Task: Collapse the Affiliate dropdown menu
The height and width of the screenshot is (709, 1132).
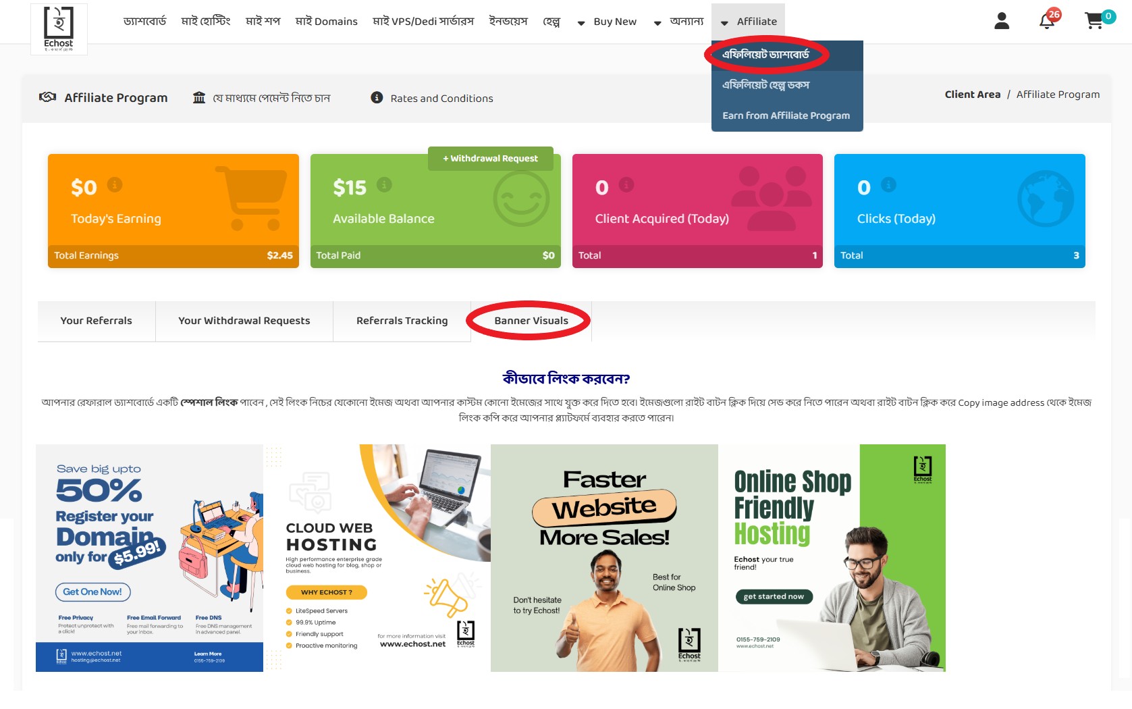Action: 748,22
